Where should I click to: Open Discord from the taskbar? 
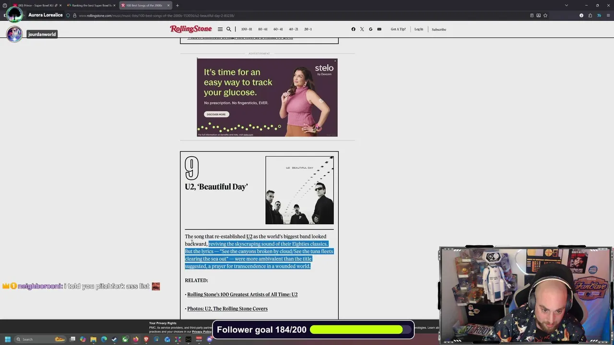[x=210, y=339]
